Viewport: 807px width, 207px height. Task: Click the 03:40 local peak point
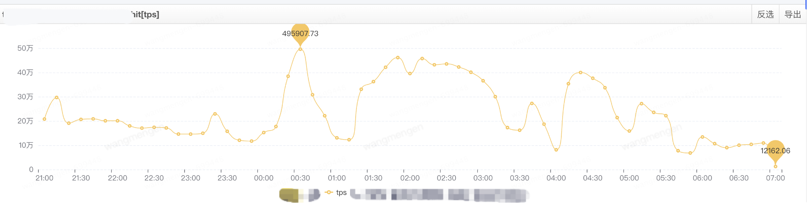(532, 103)
